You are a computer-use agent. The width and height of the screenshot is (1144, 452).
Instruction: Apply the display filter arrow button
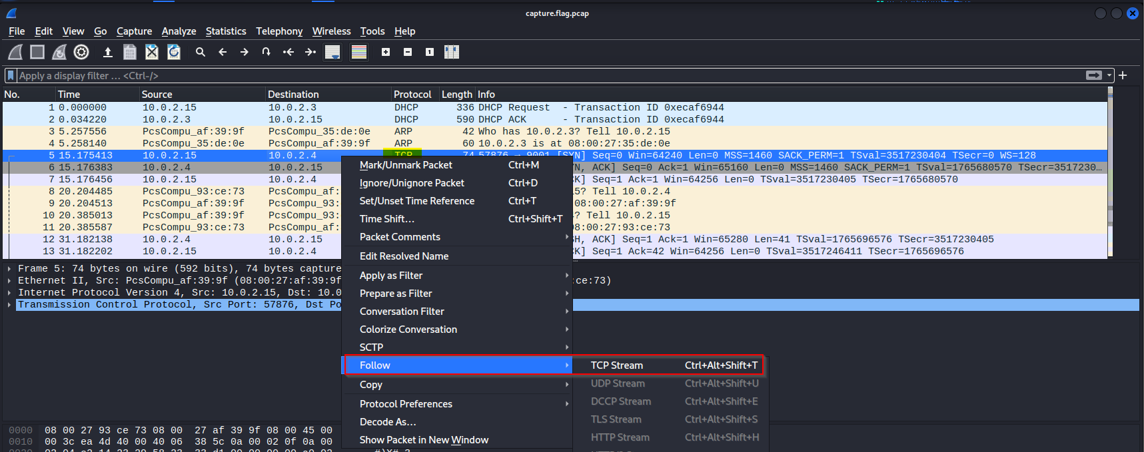pyautogui.click(x=1093, y=75)
